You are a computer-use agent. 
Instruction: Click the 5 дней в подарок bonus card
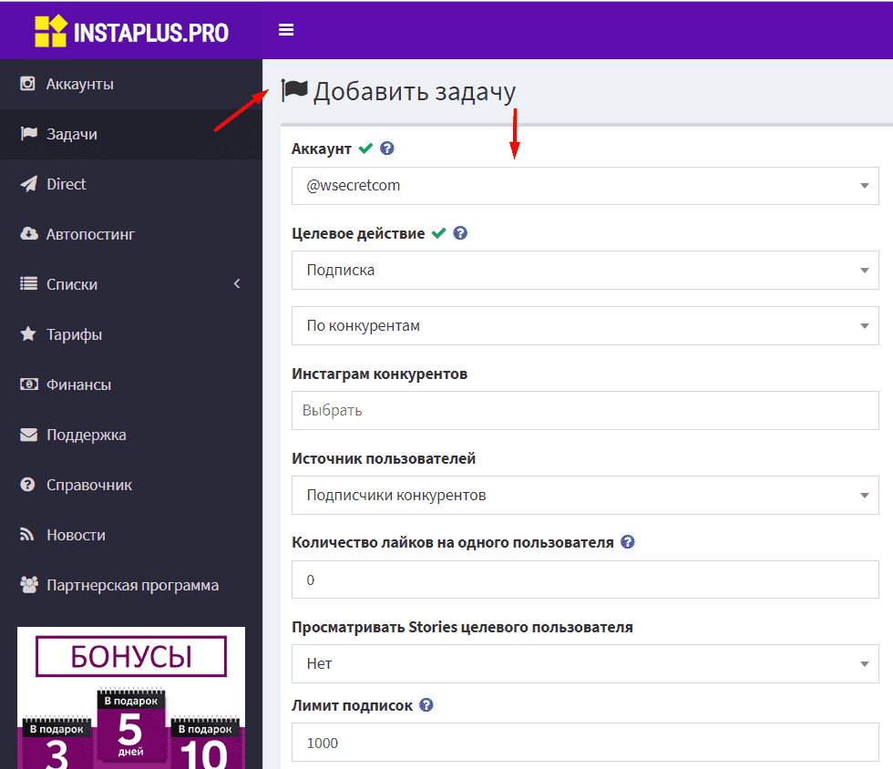[x=131, y=725]
